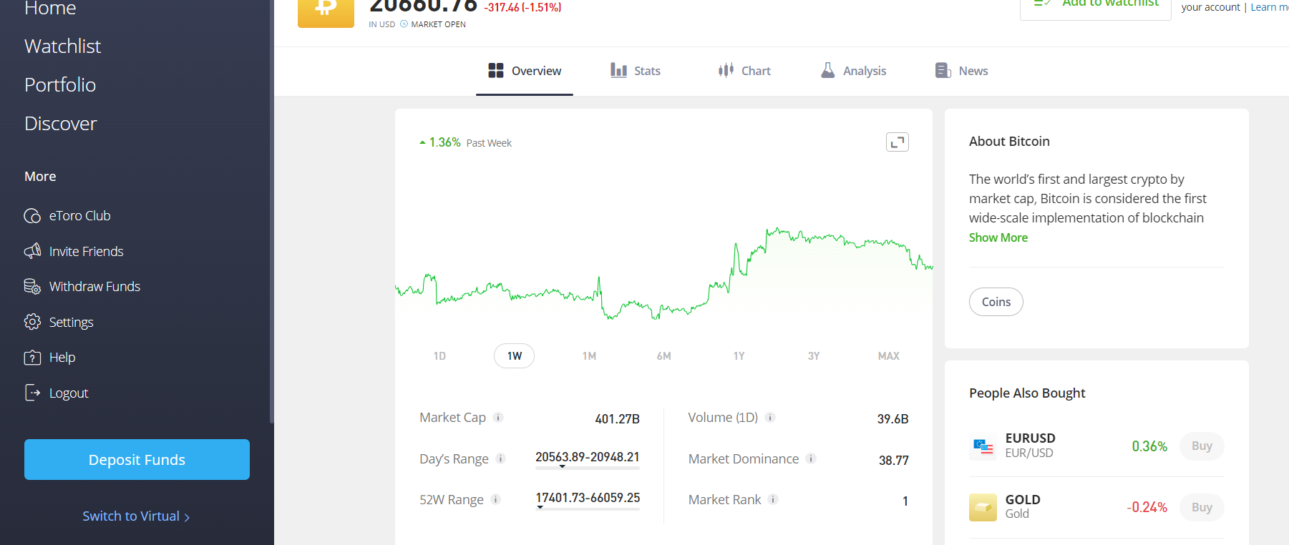The width and height of the screenshot is (1289, 545).
Task: Select the 1W chart timeframe
Action: (514, 356)
